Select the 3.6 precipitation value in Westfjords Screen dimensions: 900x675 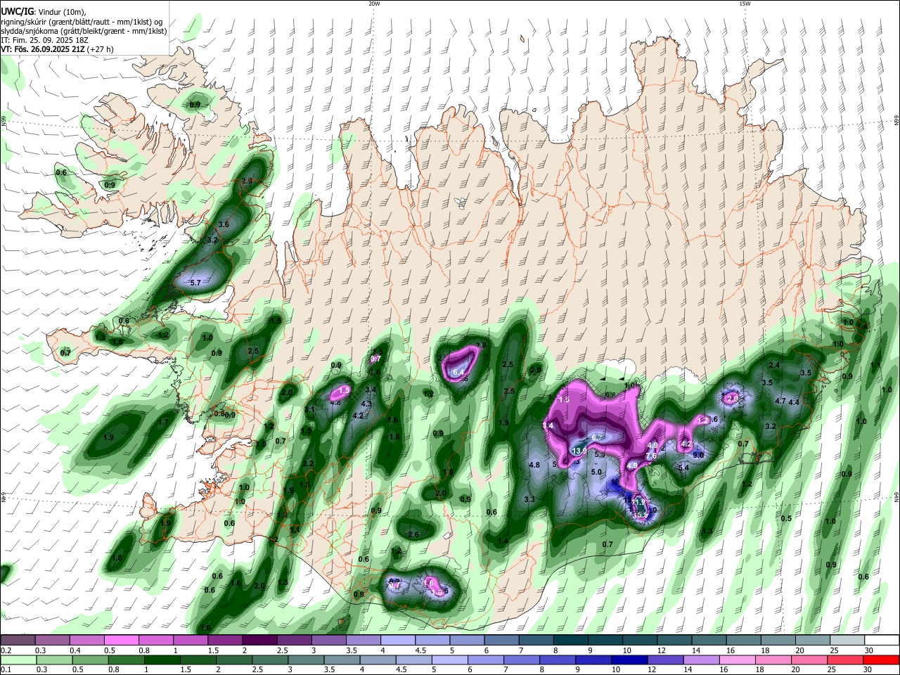(x=224, y=224)
